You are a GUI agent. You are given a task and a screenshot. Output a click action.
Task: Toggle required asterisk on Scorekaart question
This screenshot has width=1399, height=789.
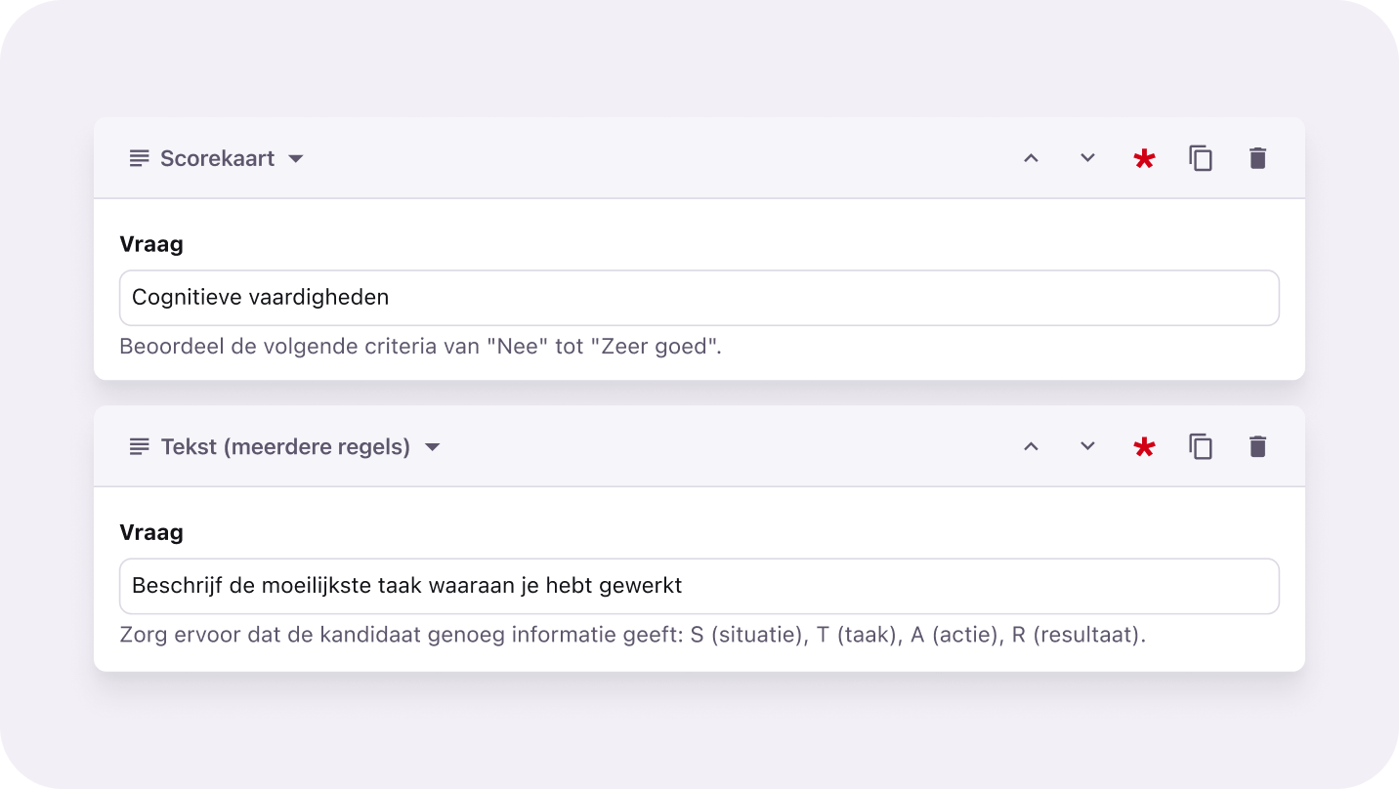pyautogui.click(x=1144, y=159)
